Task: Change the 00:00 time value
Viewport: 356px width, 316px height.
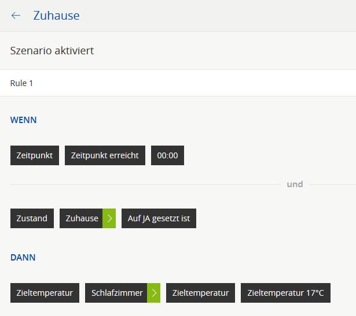Action: point(167,155)
